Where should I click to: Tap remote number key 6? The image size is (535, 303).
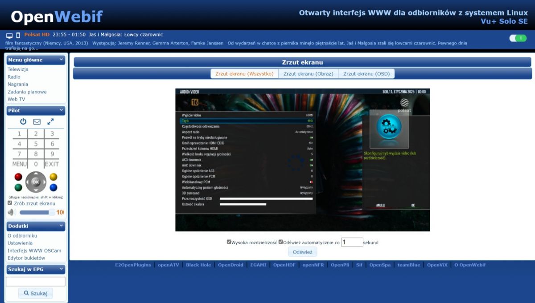(x=52, y=144)
